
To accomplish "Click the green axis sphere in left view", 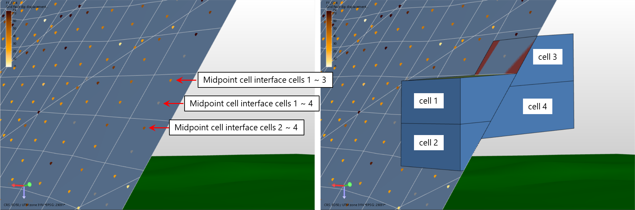I will coord(29,184).
